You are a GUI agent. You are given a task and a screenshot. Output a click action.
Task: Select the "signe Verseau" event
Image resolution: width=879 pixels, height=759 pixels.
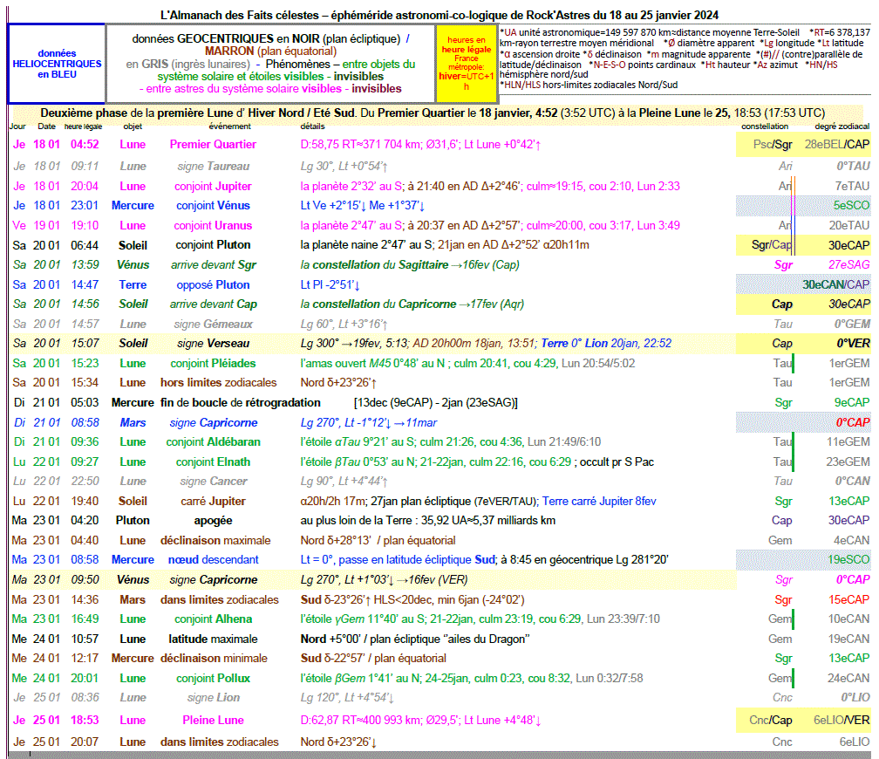click(x=213, y=344)
